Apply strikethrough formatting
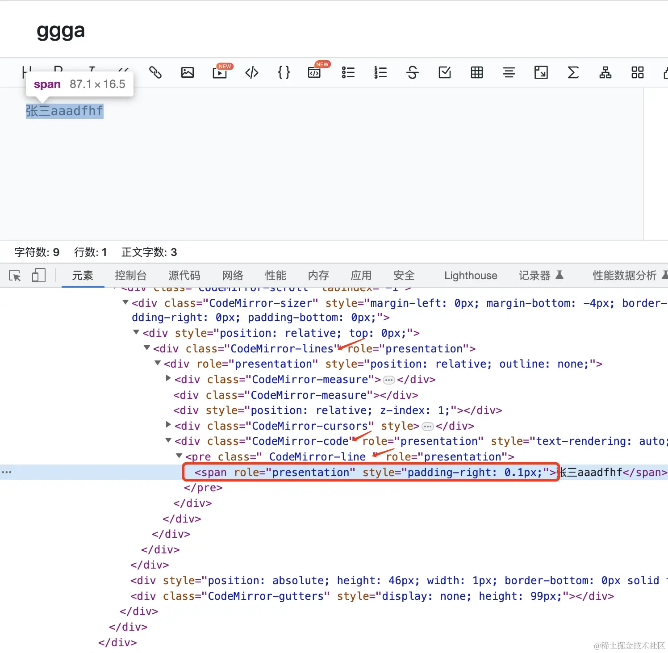This screenshot has height=653, width=668. (x=413, y=72)
